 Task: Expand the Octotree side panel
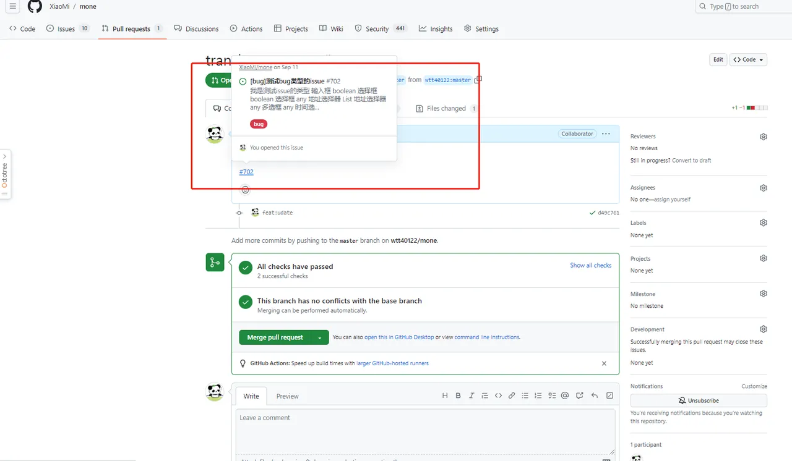[x=4, y=175]
